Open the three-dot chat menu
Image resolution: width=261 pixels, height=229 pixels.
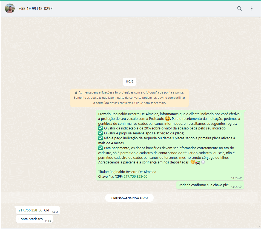click(252, 9)
